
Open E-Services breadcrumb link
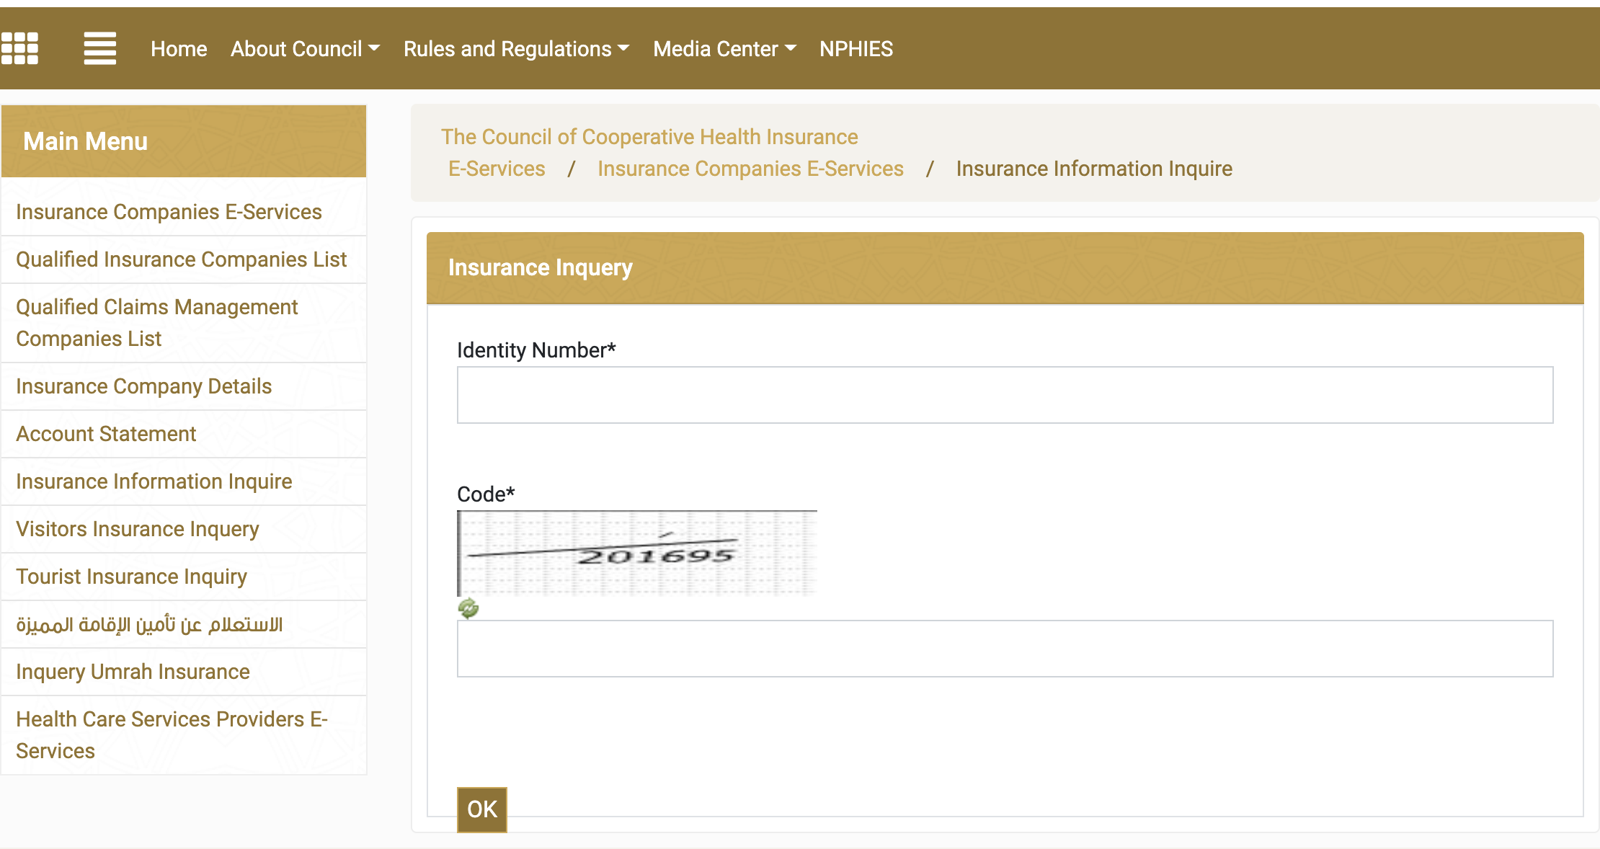[497, 169]
